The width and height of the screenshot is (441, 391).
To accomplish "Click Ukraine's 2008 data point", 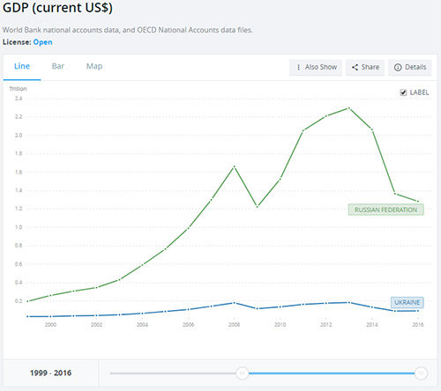I will (234, 303).
